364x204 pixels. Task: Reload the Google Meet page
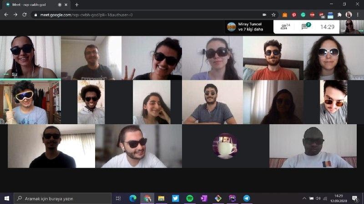tap(25, 15)
